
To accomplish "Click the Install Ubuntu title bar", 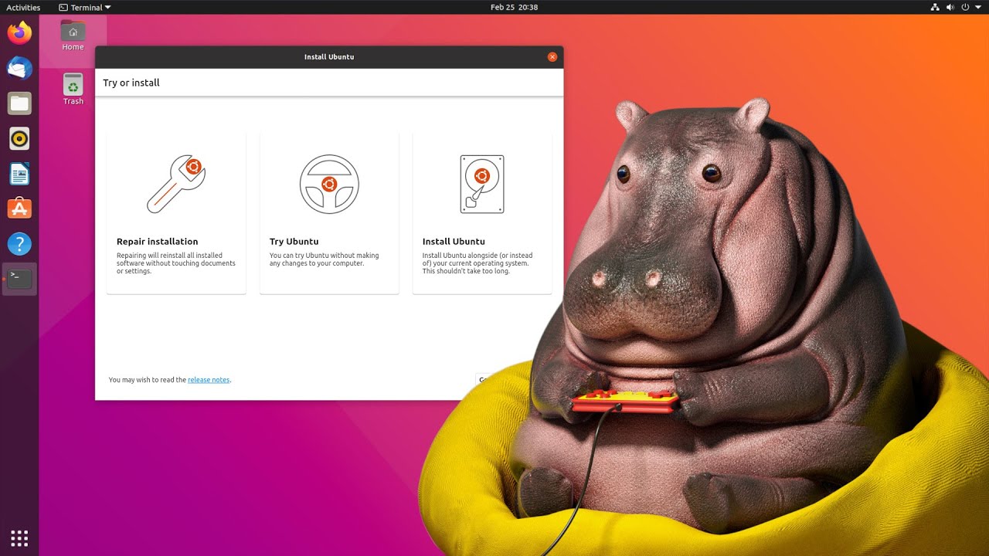I will [x=329, y=57].
